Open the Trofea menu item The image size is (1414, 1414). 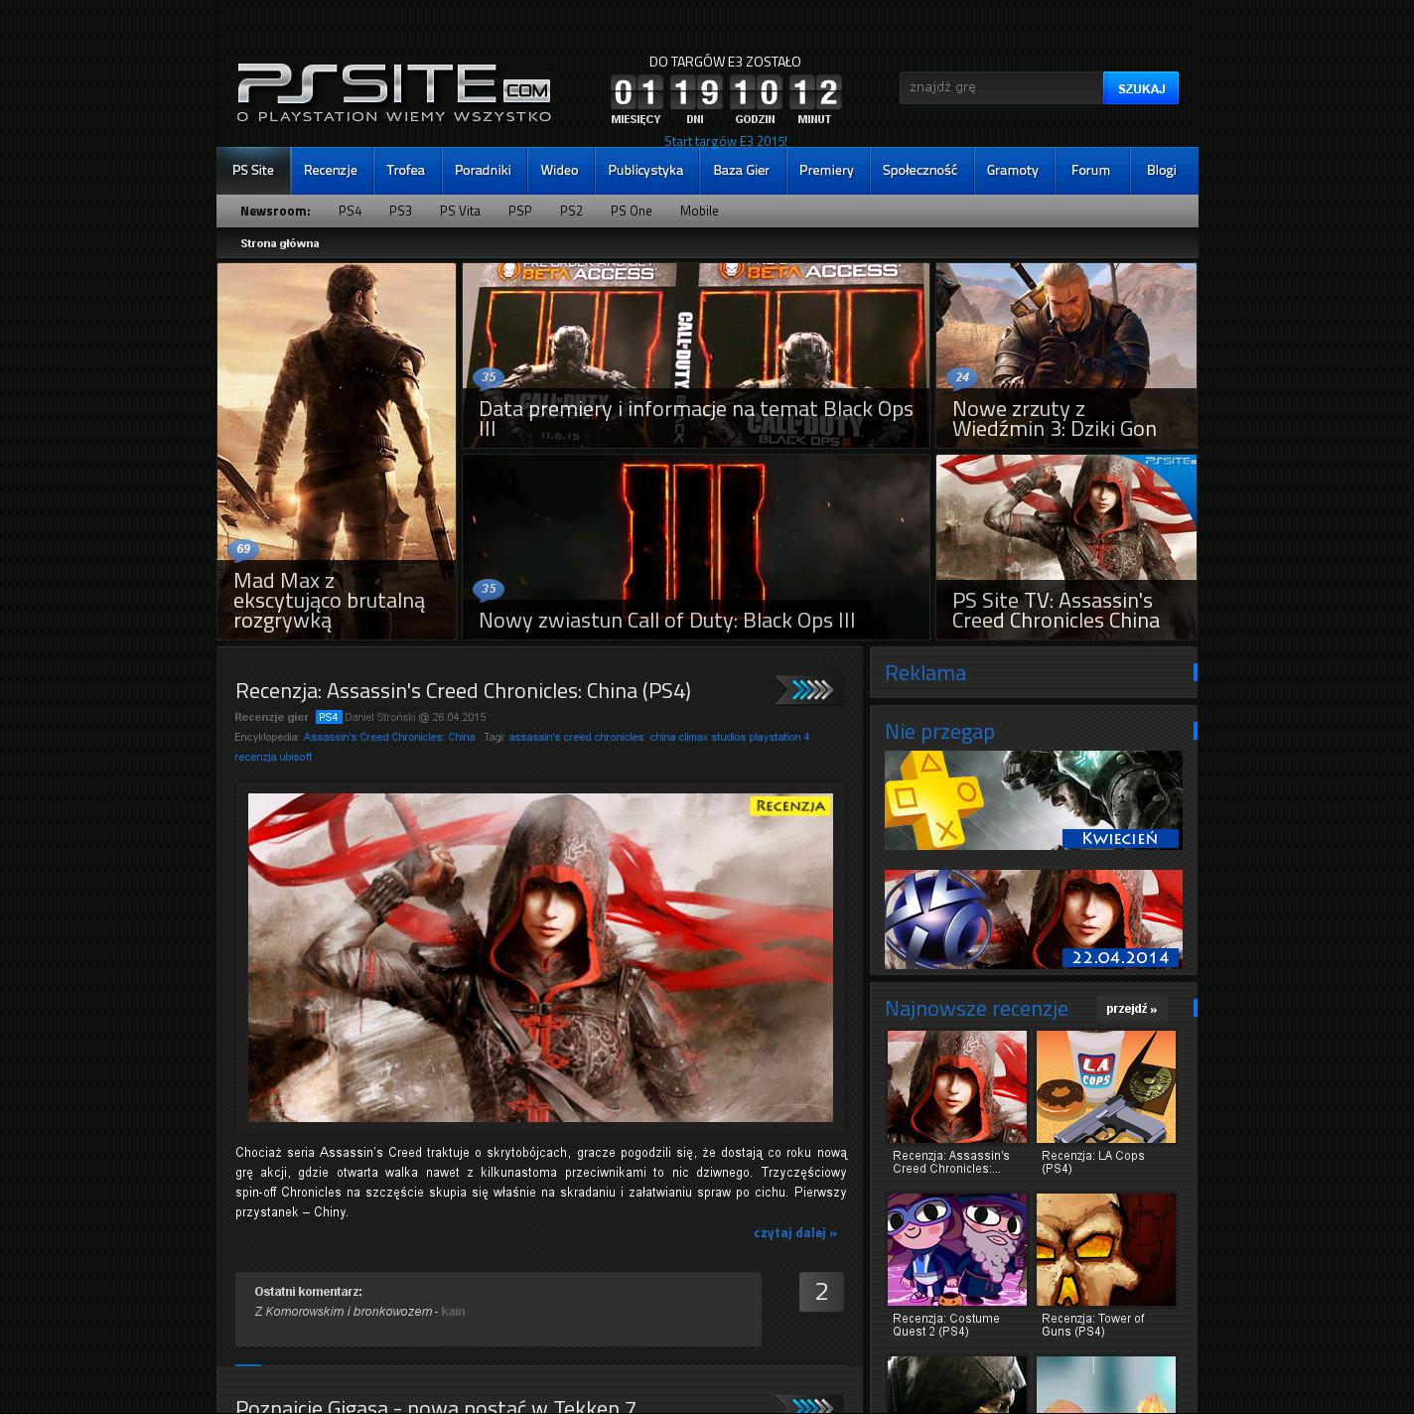click(x=405, y=171)
